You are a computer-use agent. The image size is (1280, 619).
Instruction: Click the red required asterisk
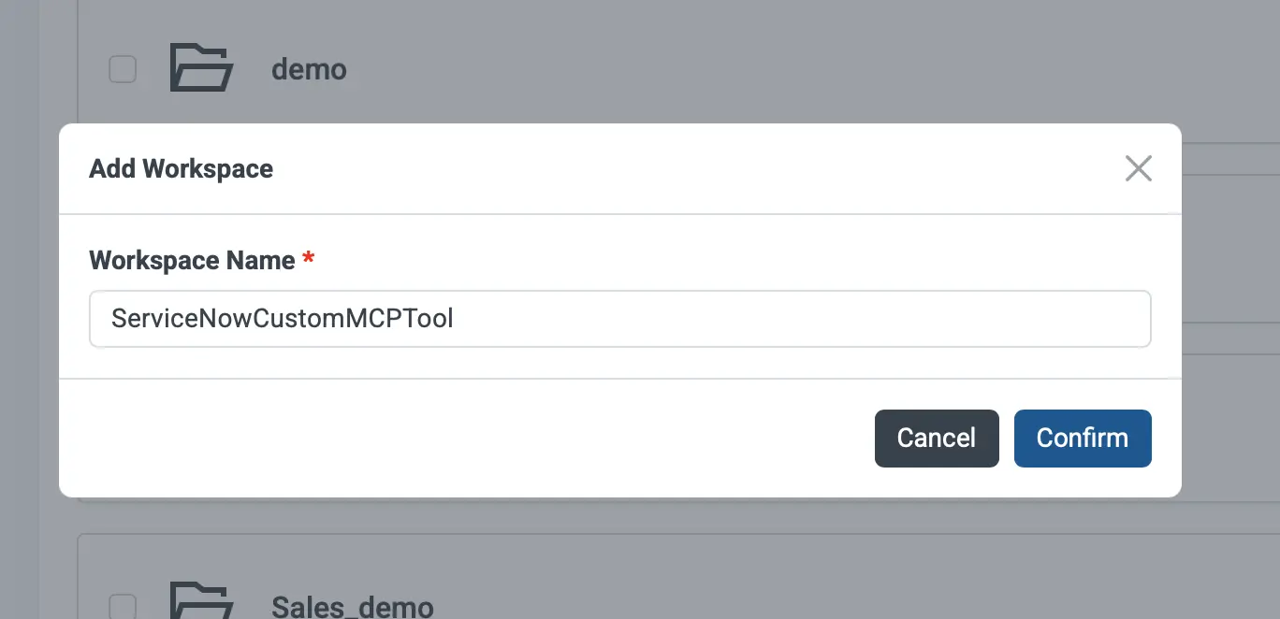point(308,260)
